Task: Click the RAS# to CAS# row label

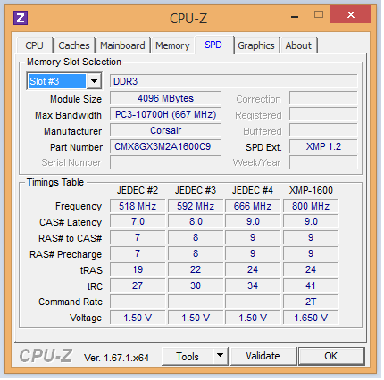Action: click(71, 238)
